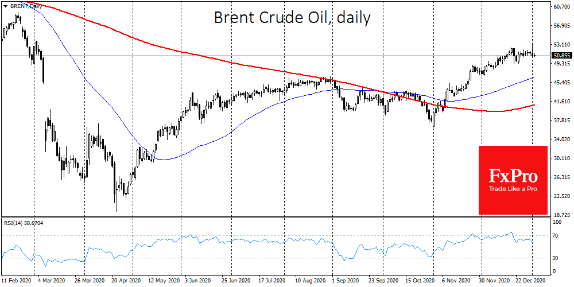The height and width of the screenshot is (287, 574).
Task: Click the 6 Nov 2020 date label
Action: pos(455,280)
